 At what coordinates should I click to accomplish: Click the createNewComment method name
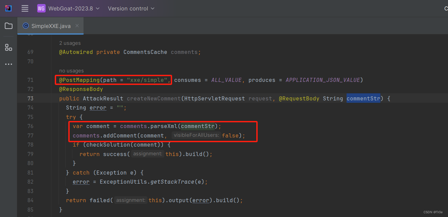pyautogui.click(x=154, y=99)
